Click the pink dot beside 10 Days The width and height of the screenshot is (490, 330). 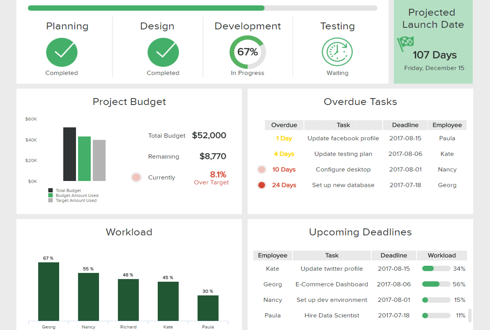point(262,170)
